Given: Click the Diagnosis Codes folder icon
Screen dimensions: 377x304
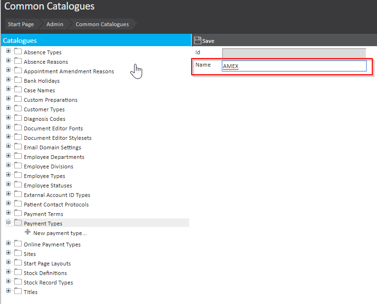Looking at the screenshot, I should 18,118.
